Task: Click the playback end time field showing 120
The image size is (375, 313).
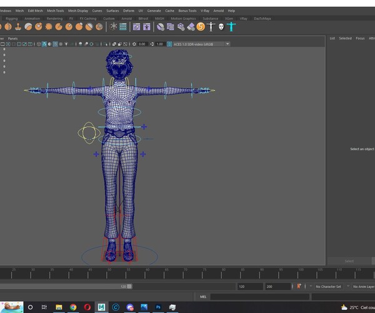Action: pyautogui.click(x=250, y=287)
